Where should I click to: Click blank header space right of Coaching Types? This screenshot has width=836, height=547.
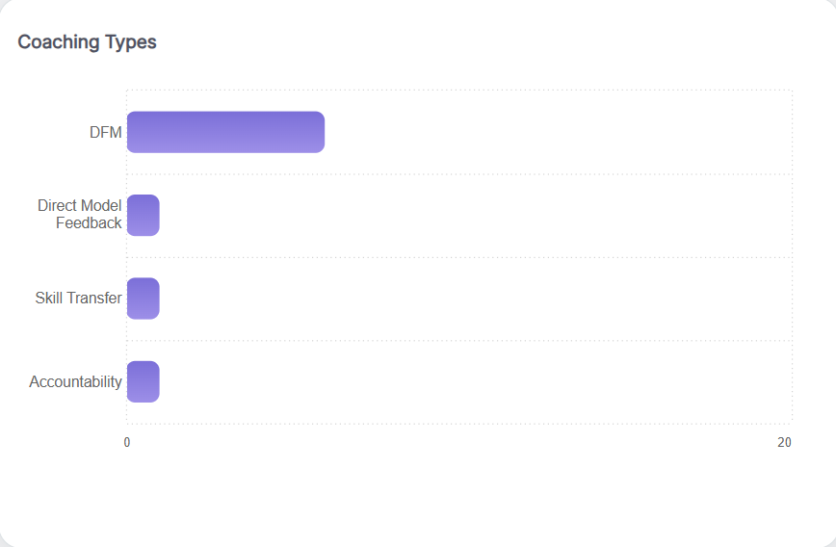482,42
